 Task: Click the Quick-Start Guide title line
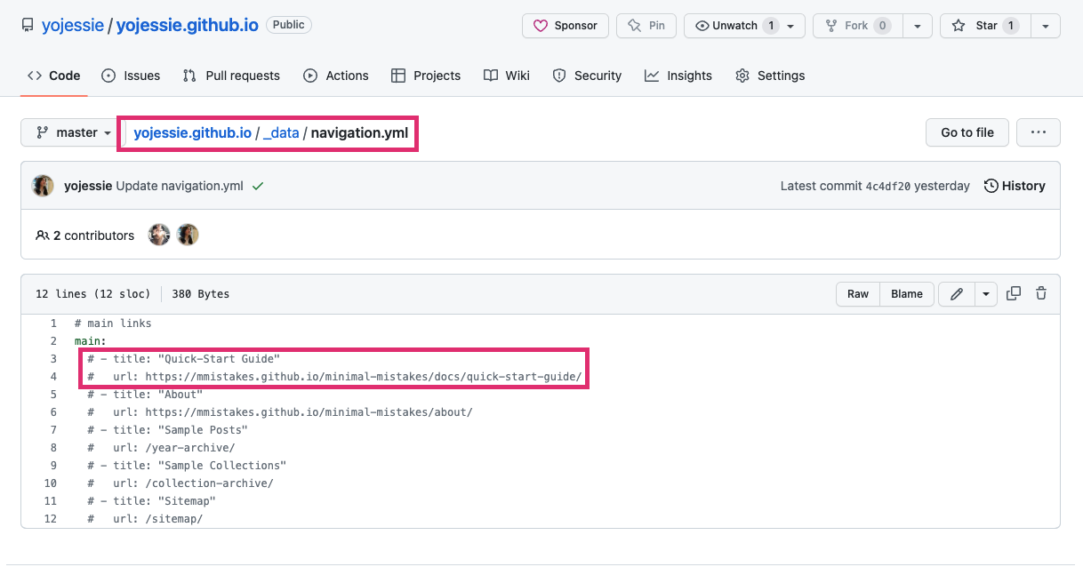pos(184,359)
